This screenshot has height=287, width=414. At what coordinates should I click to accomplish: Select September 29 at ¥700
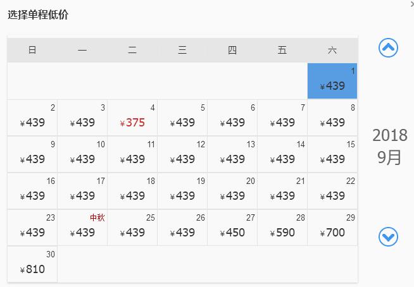coord(332,228)
